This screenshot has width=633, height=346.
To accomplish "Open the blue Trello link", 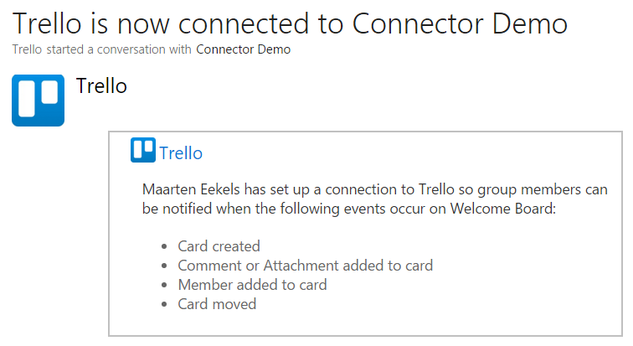I will (x=181, y=153).
